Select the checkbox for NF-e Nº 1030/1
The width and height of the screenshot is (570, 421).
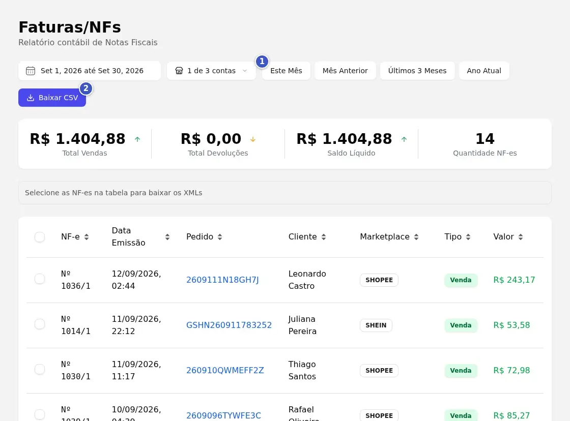click(40, 370)
